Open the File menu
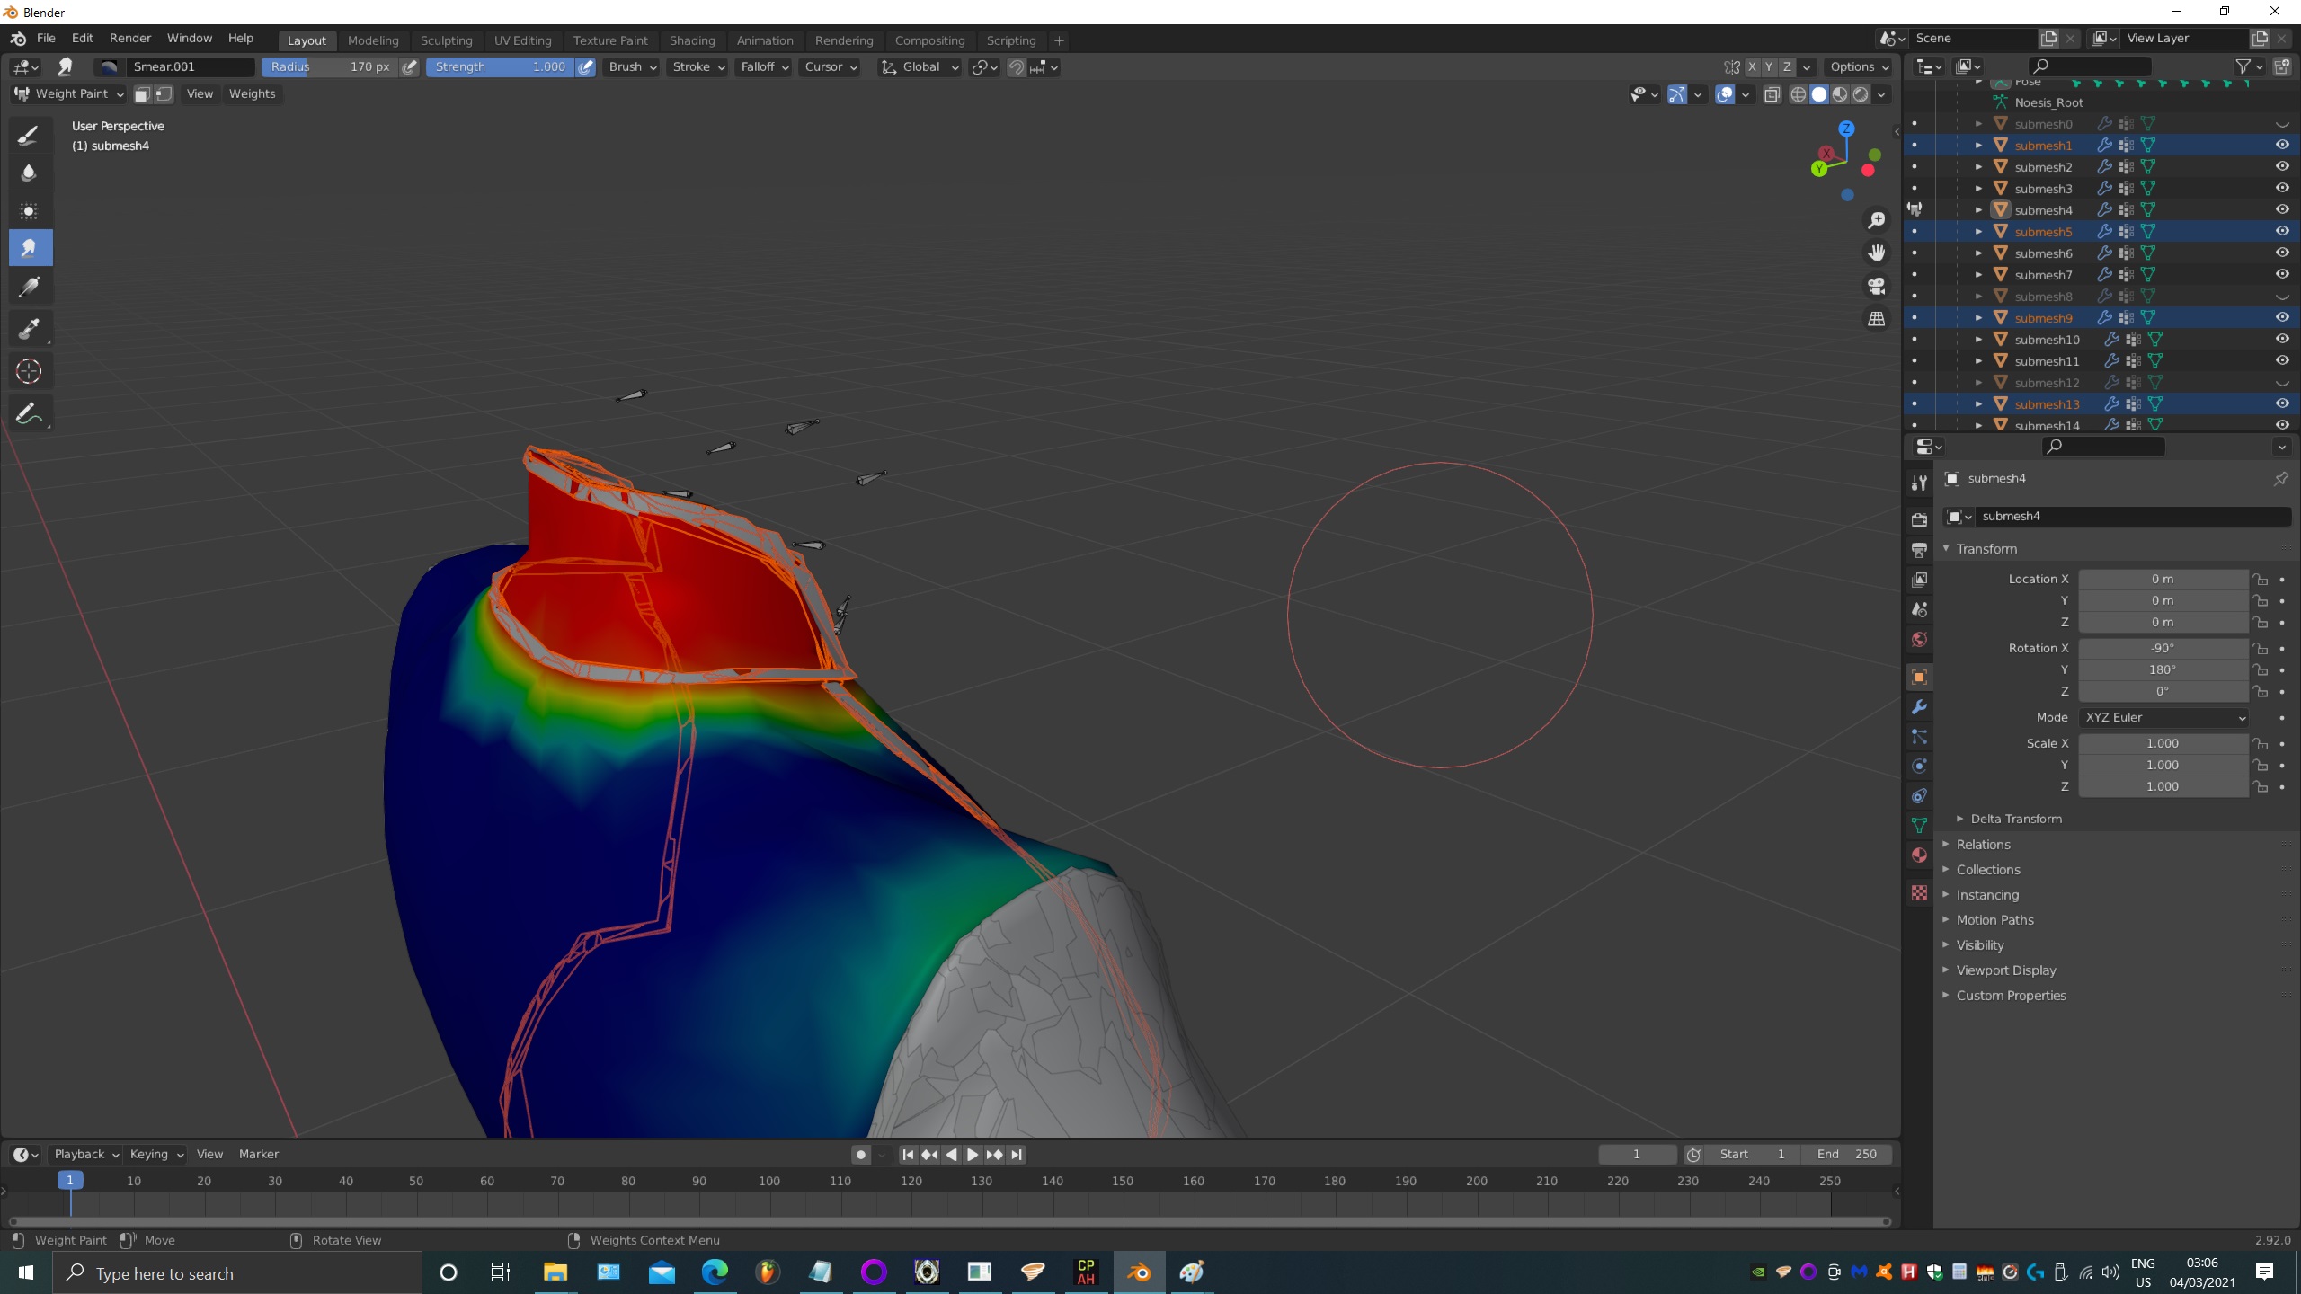 pos(46,39)
